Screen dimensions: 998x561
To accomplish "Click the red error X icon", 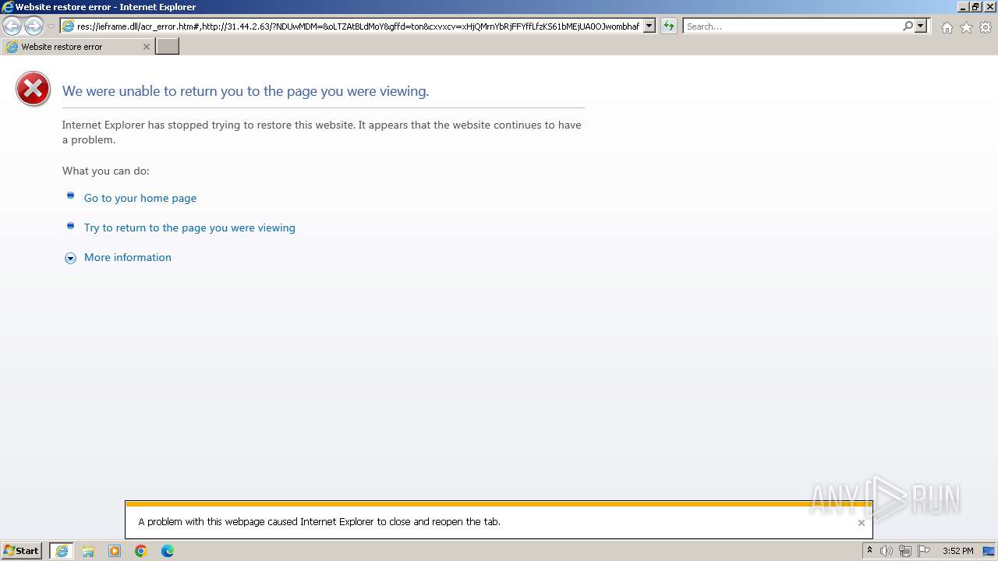I will click(33, 89).
